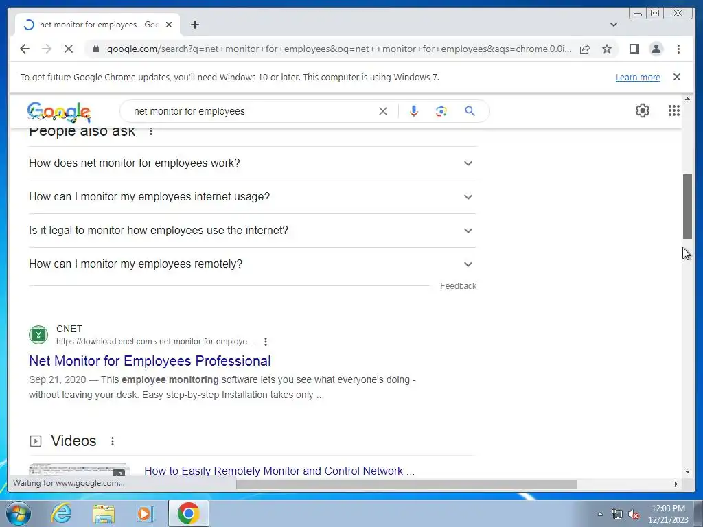Show hidden system tray icons
Image resolution: width=703 pixels, height=527 pixels.
(x=600, y=514)
